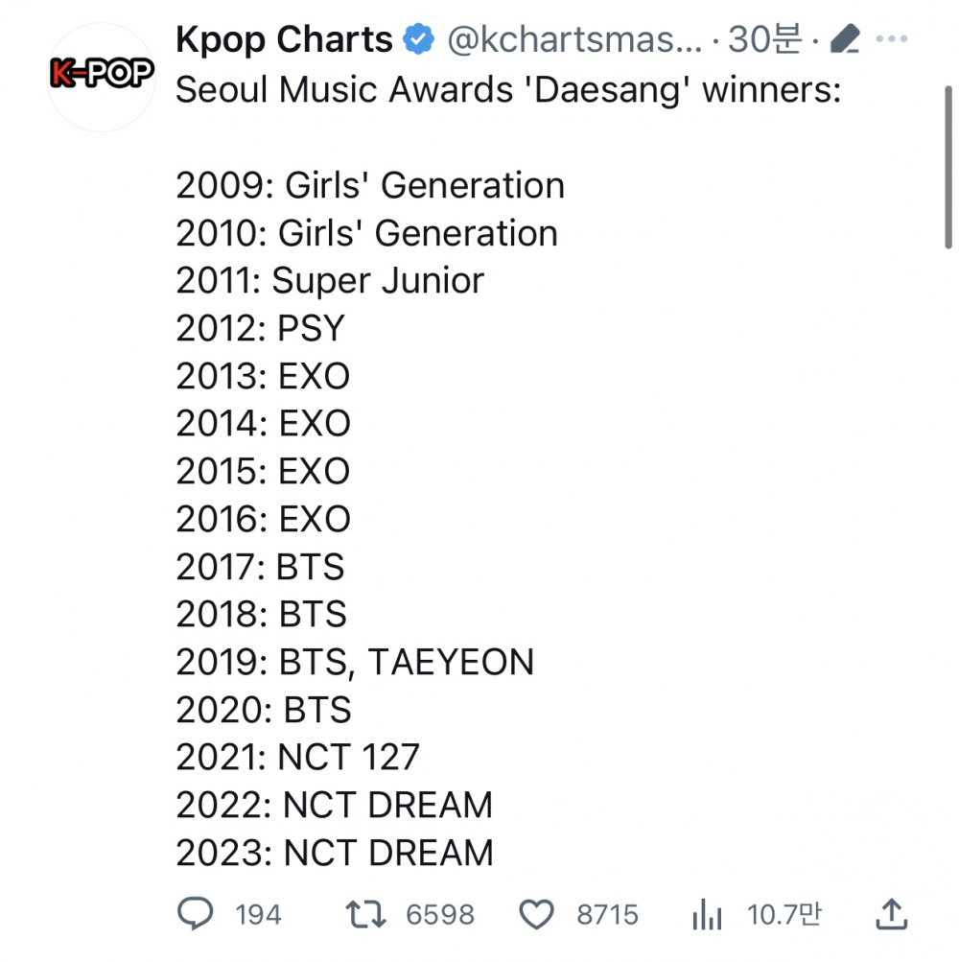Click the 30분 timestamp
Viewport: 959px width, 962px height.
(x=764, y=39)
